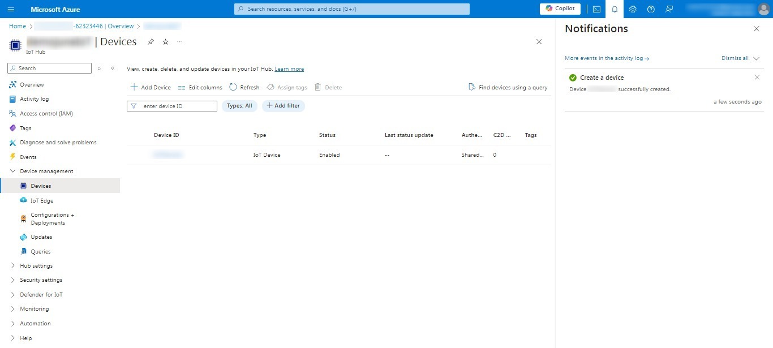Open the Help question mark icon
The width and height of the screenshot is (773, 348).
click(x=651, y=9)
